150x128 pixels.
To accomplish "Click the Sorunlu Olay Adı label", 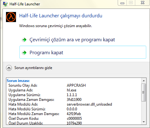I will click(23, 85).
